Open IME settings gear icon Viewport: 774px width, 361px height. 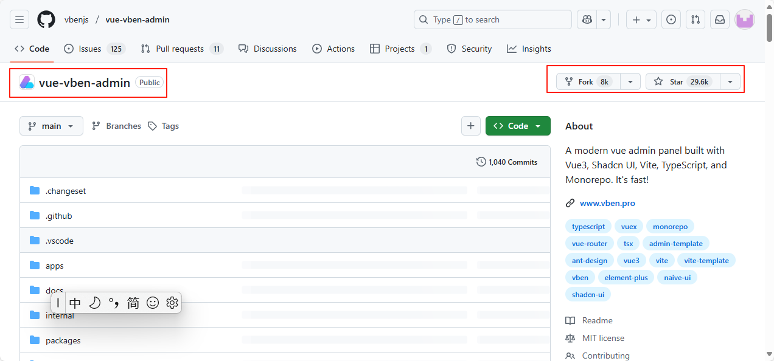tap(172, 303)
